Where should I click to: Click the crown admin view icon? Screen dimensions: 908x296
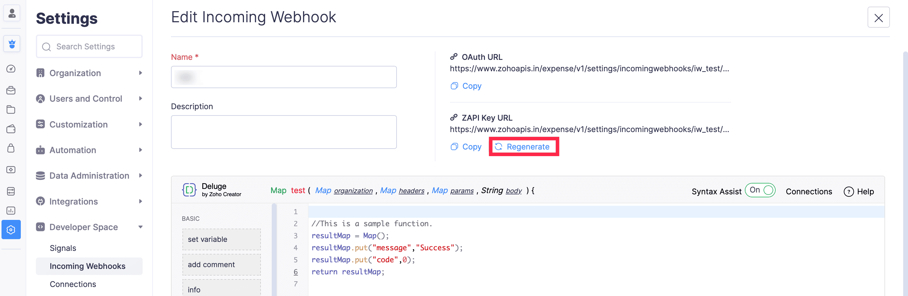12,44
